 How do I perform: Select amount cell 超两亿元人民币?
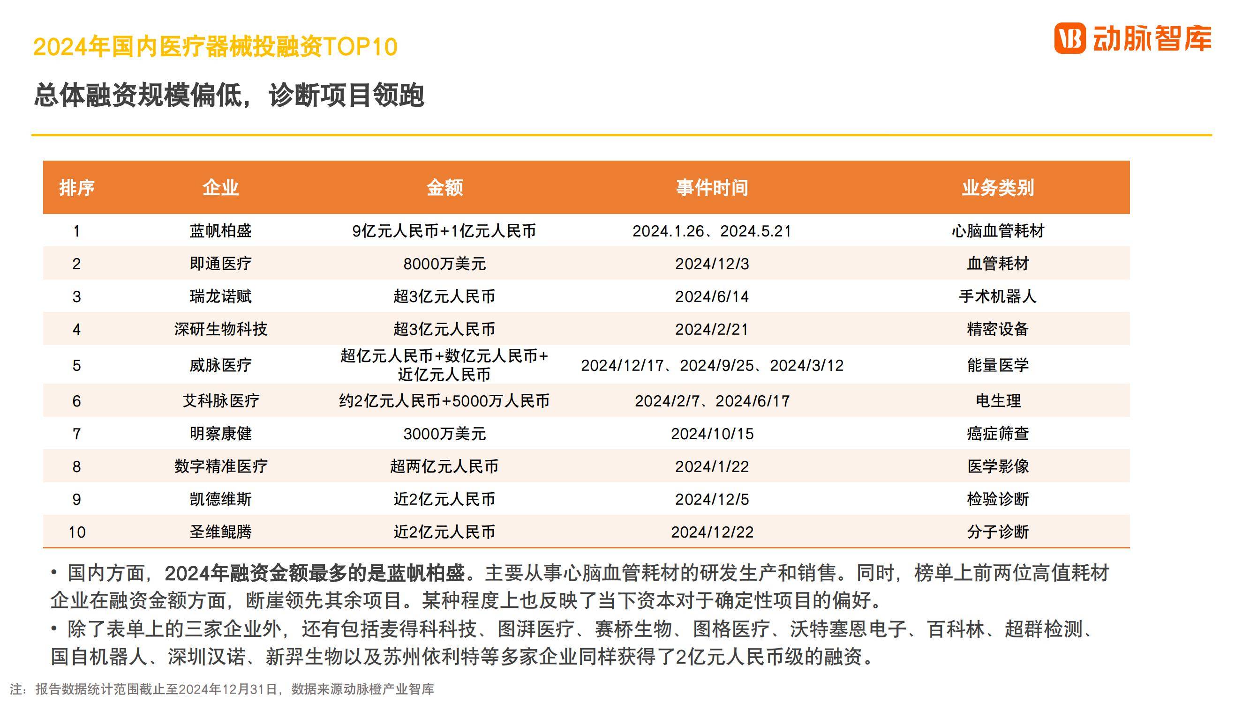point(444,466)
